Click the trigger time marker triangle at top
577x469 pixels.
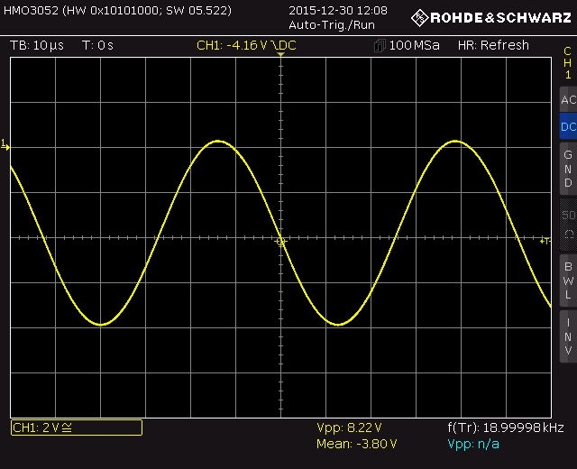click(x=281, y=56)
